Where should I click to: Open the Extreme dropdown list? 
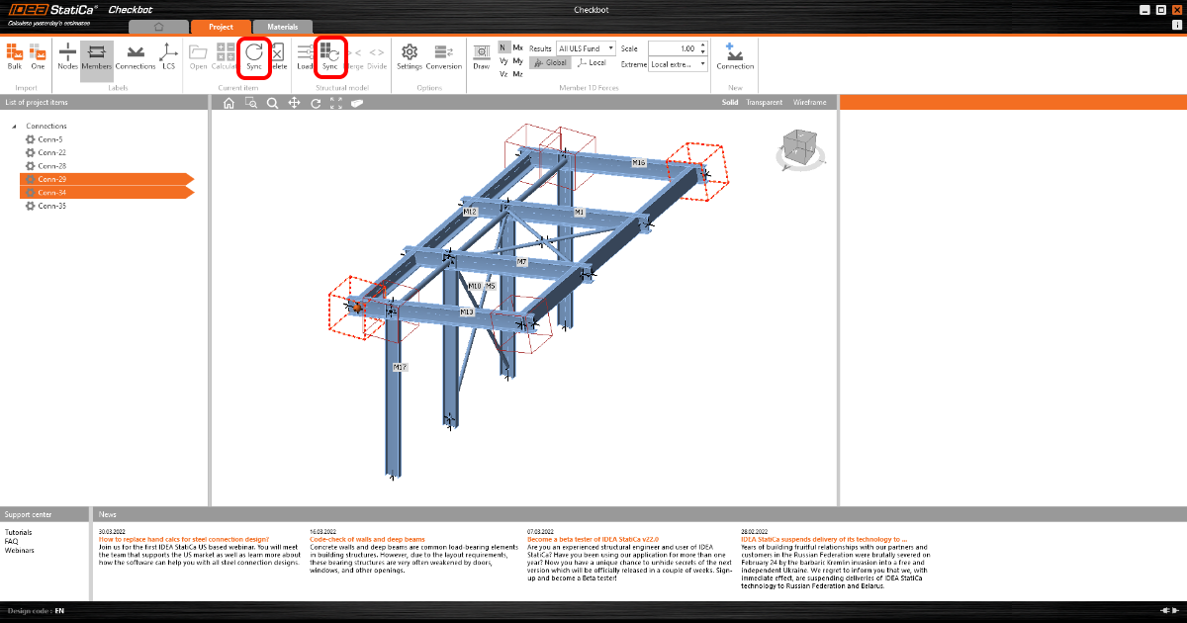[678, 64]
